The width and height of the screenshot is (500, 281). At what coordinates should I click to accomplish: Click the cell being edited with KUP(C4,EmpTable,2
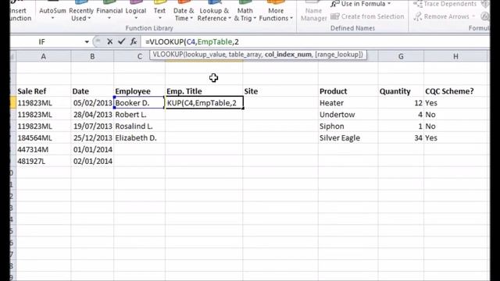pyautogui.click(x=204, y=103)
